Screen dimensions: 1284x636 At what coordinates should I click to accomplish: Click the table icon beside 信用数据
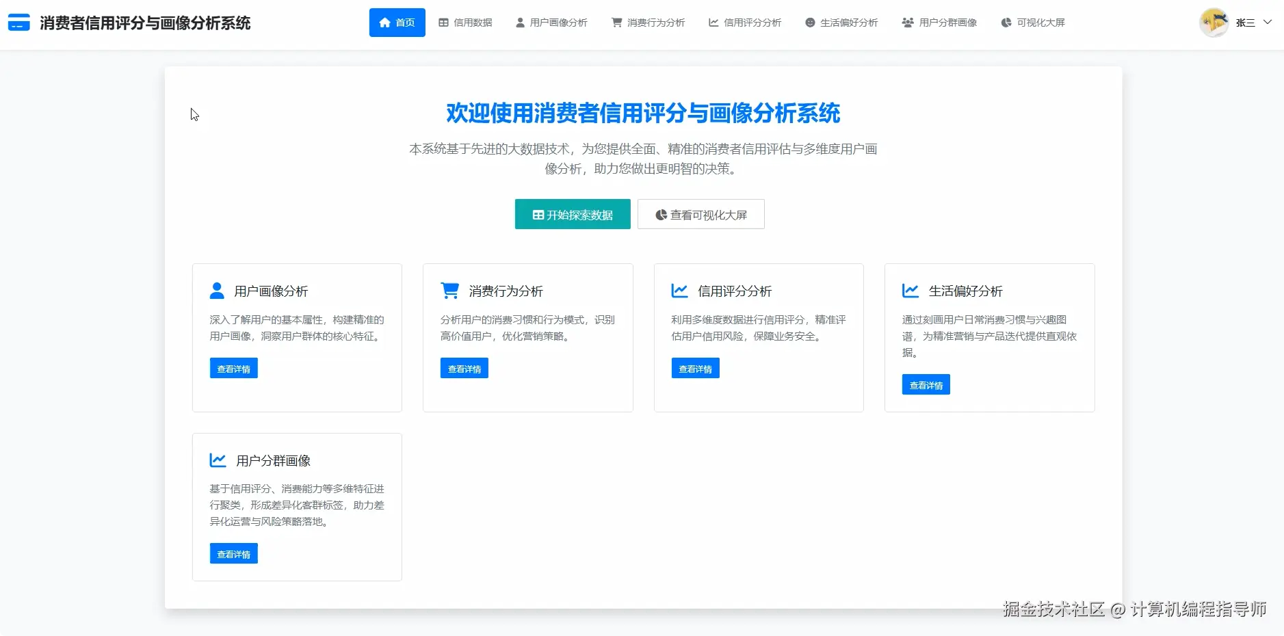443,23
